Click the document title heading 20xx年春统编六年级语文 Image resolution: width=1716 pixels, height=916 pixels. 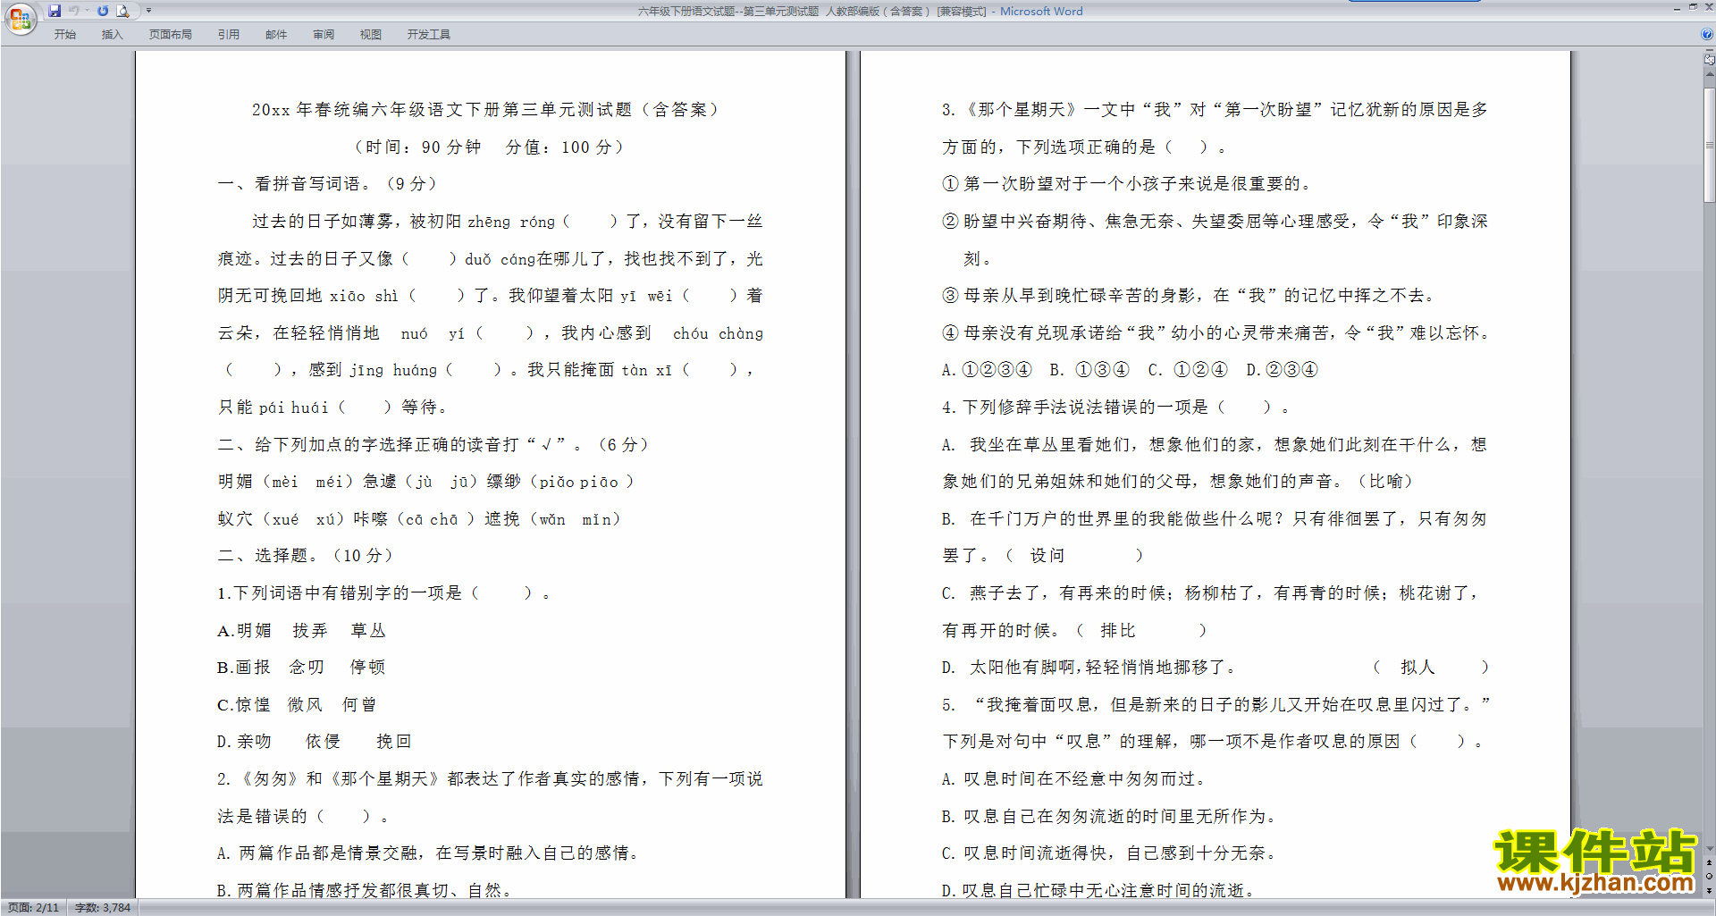click(487, 110)
